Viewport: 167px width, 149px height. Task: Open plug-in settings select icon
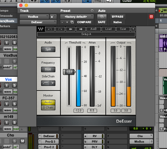[x=72, y=22]
